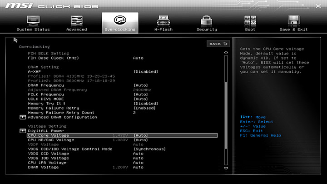The height and width of the screenshot is (184, 327).
Task: Toggle Memory Try It! Disabled value
Action: (x=145, y=103)
